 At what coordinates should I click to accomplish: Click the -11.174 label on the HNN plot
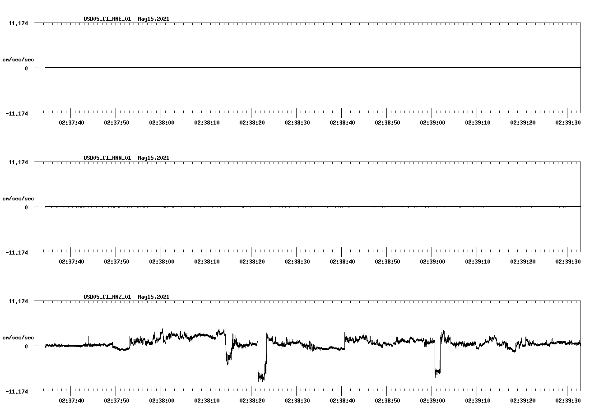pos(16,253)
